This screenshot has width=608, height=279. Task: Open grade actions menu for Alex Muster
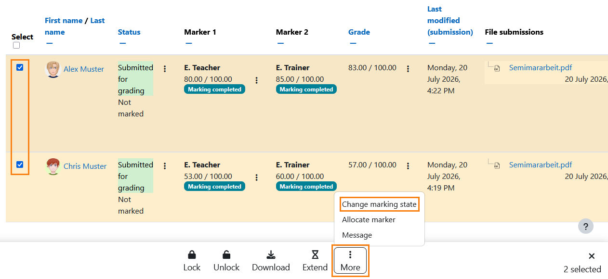pyautogui.click(x=408, y=69)
